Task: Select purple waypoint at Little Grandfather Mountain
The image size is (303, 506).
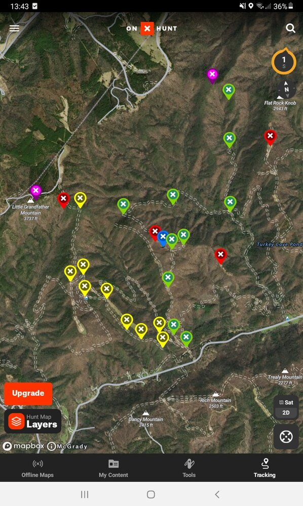Action: 36,192
